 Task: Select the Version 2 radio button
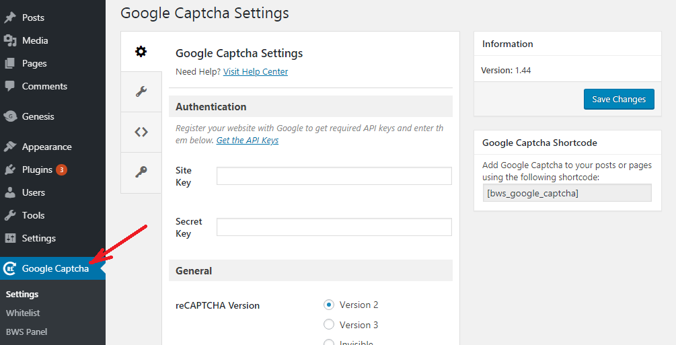pos(328,305)
